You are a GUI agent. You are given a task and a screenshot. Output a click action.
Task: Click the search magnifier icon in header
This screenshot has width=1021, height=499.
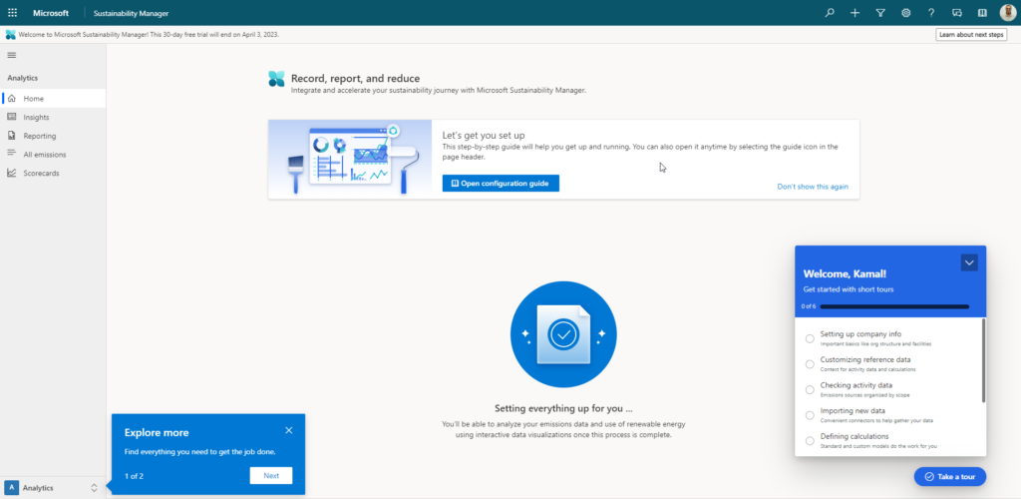click(829, 12)
